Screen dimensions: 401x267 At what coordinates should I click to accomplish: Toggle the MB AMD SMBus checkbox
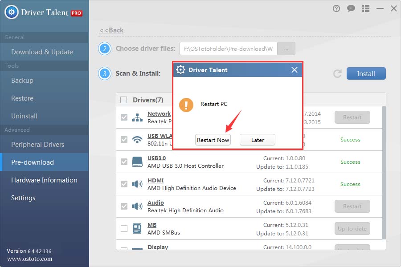tap(124, 228)
